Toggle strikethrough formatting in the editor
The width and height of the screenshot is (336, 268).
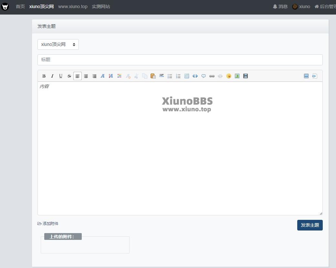click(x=69, y=76)
